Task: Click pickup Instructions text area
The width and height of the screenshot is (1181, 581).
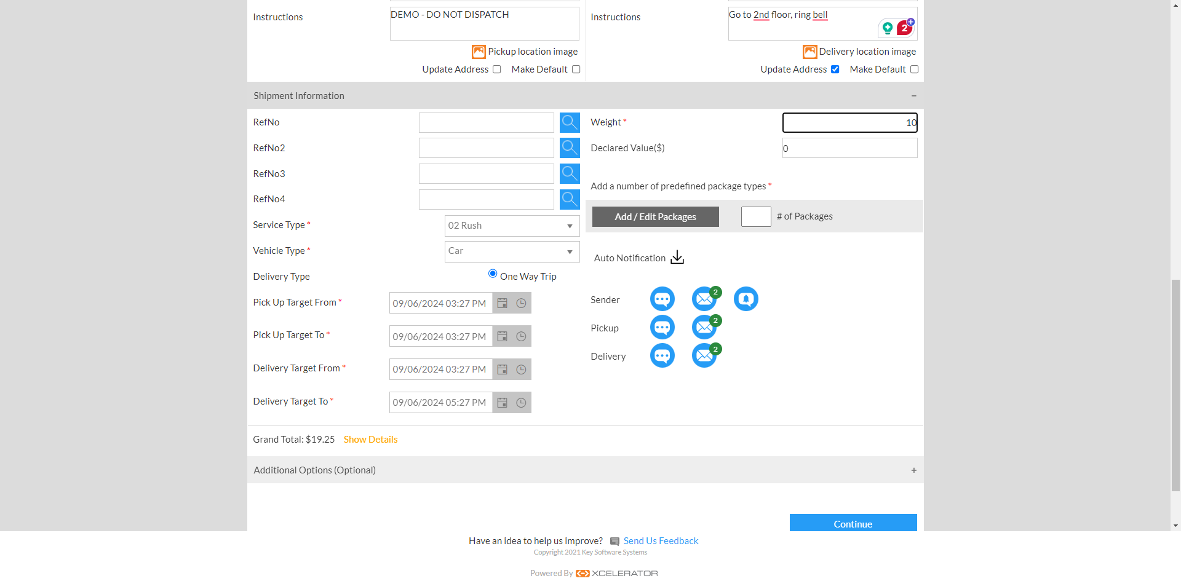Action: tap(485, 23)
